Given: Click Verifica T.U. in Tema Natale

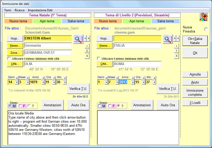Looking at the screenshot, I should coord(78,89).
